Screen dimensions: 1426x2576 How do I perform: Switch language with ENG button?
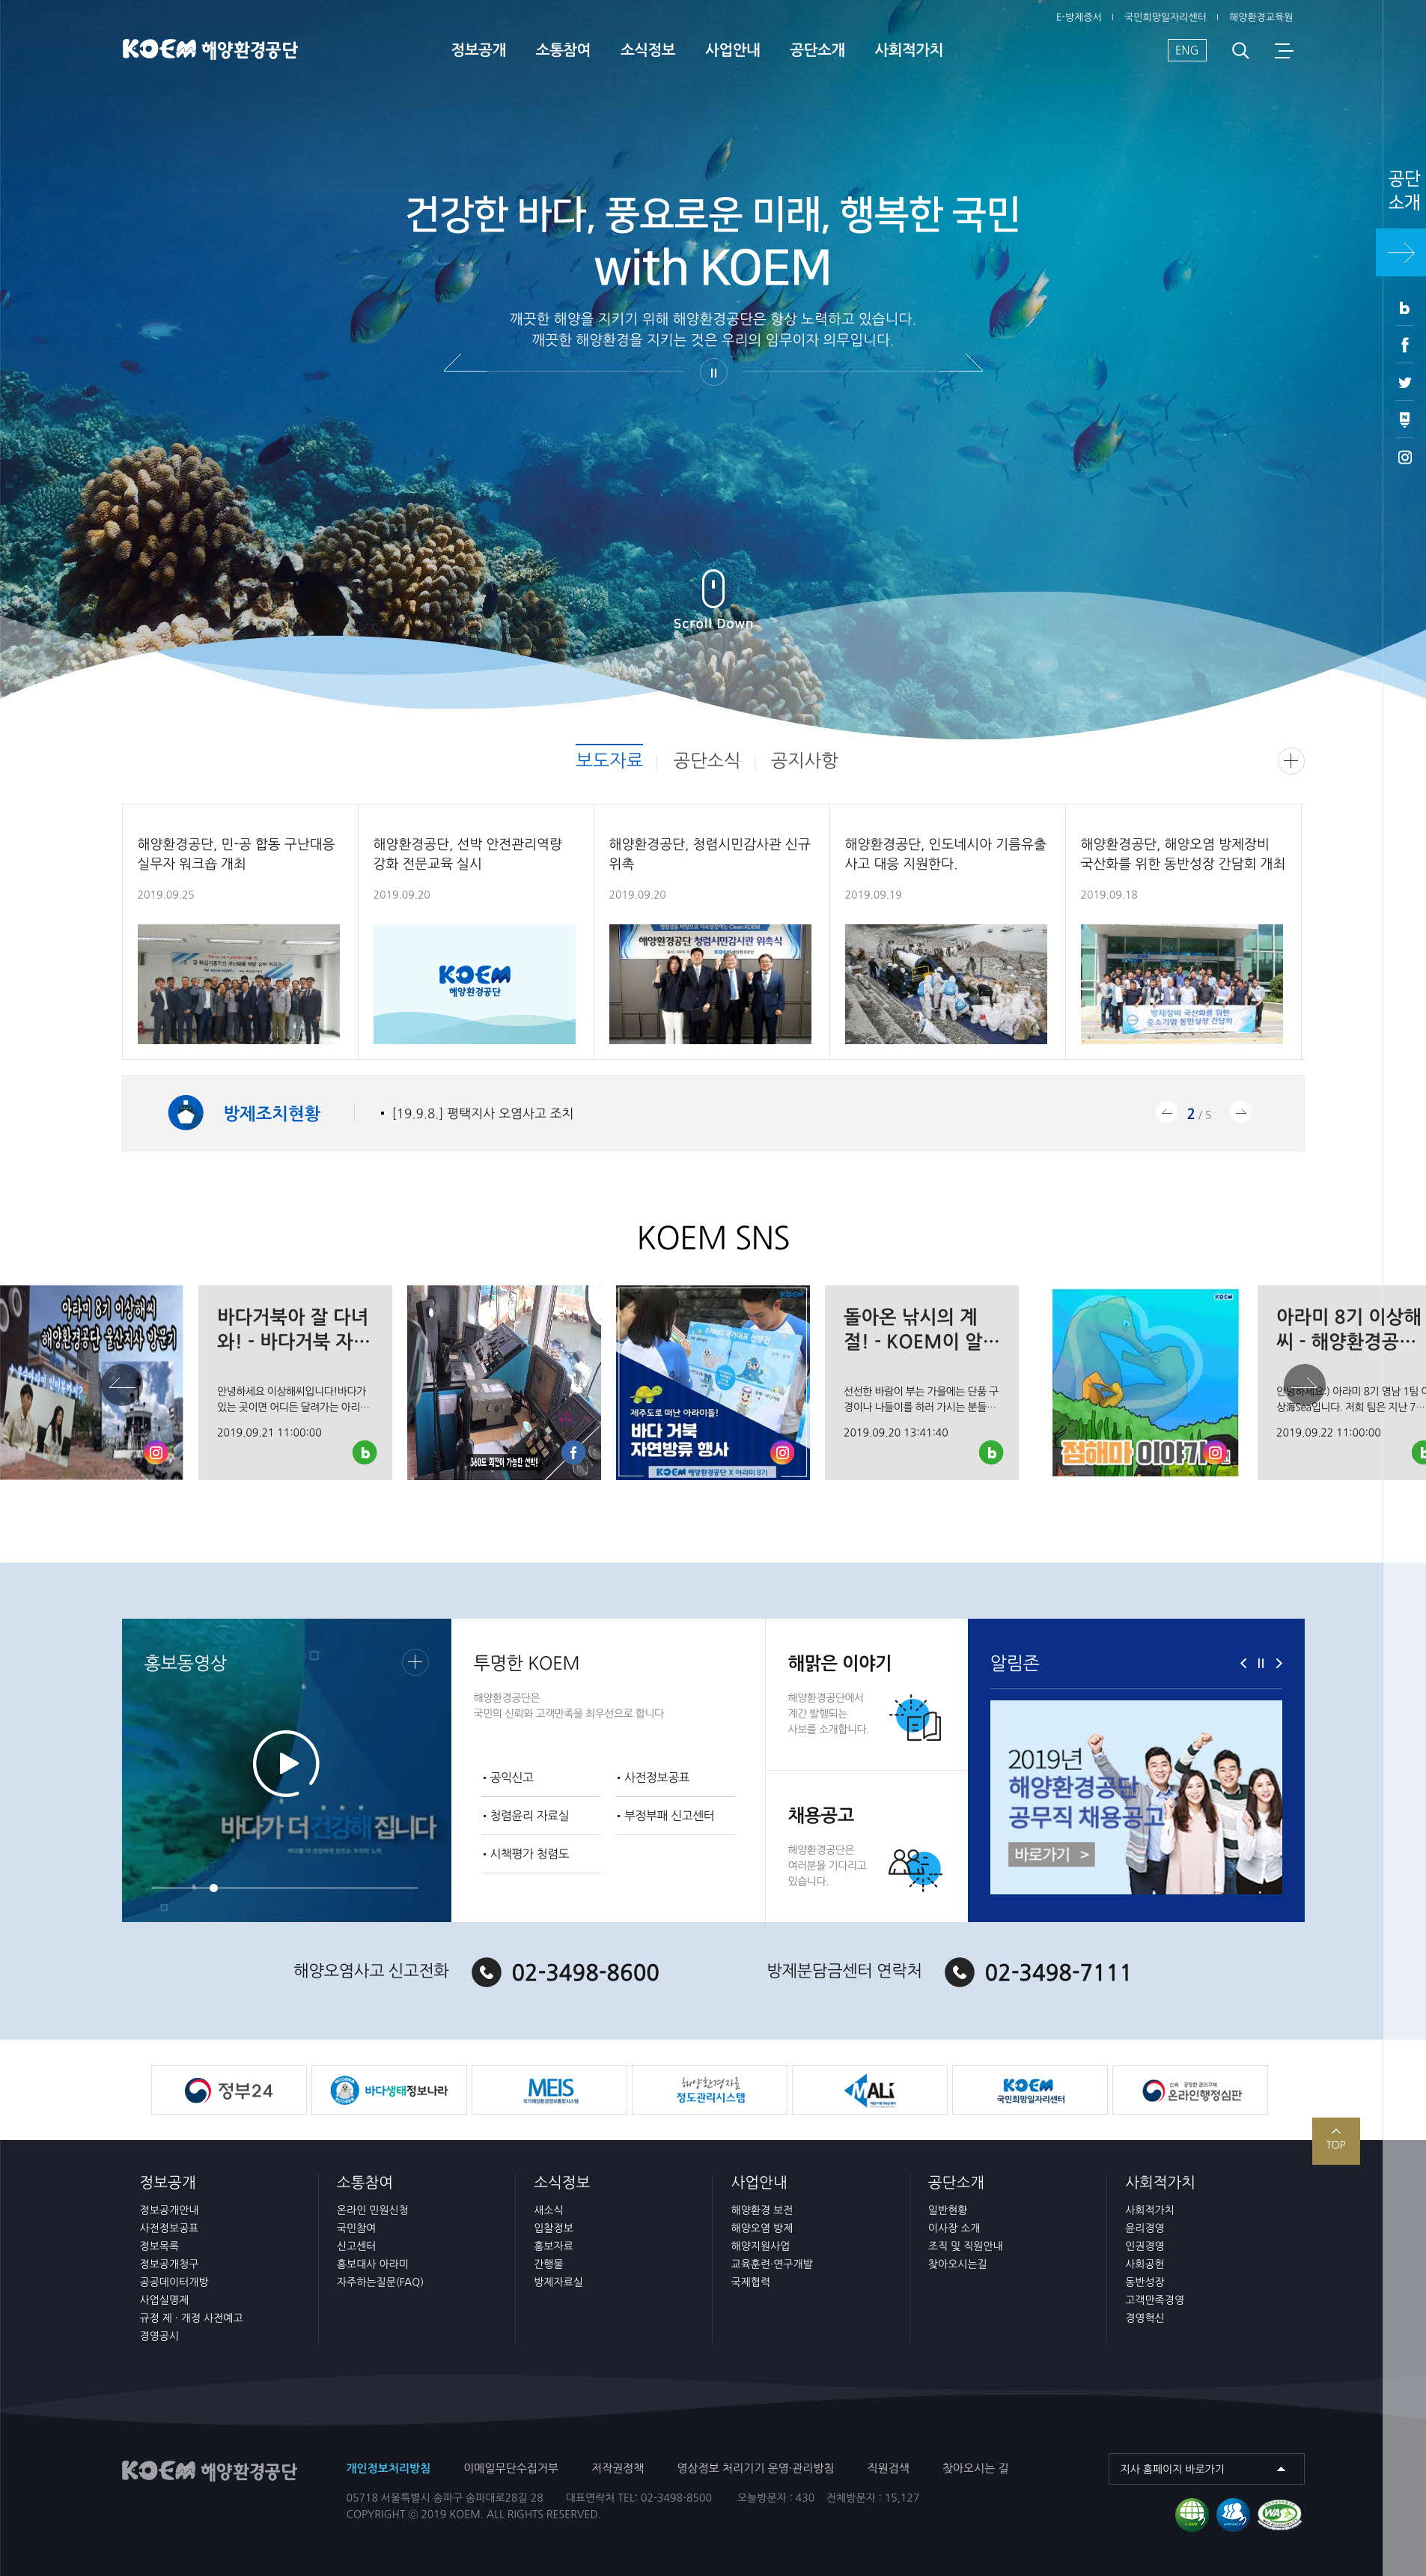pyautogui.click(x=1186, y=50)
